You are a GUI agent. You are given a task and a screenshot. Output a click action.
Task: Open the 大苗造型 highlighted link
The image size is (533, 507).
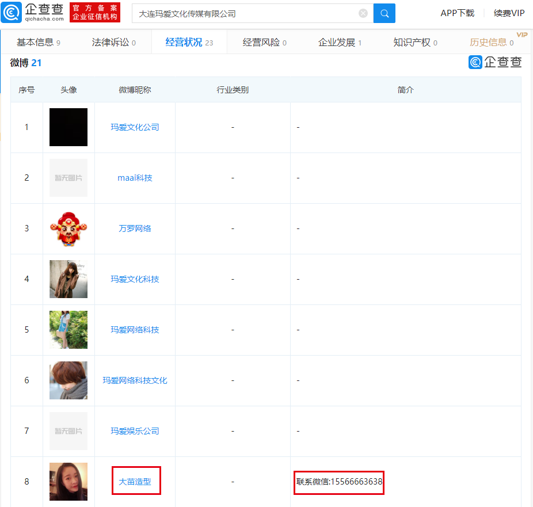pos(136,481)
